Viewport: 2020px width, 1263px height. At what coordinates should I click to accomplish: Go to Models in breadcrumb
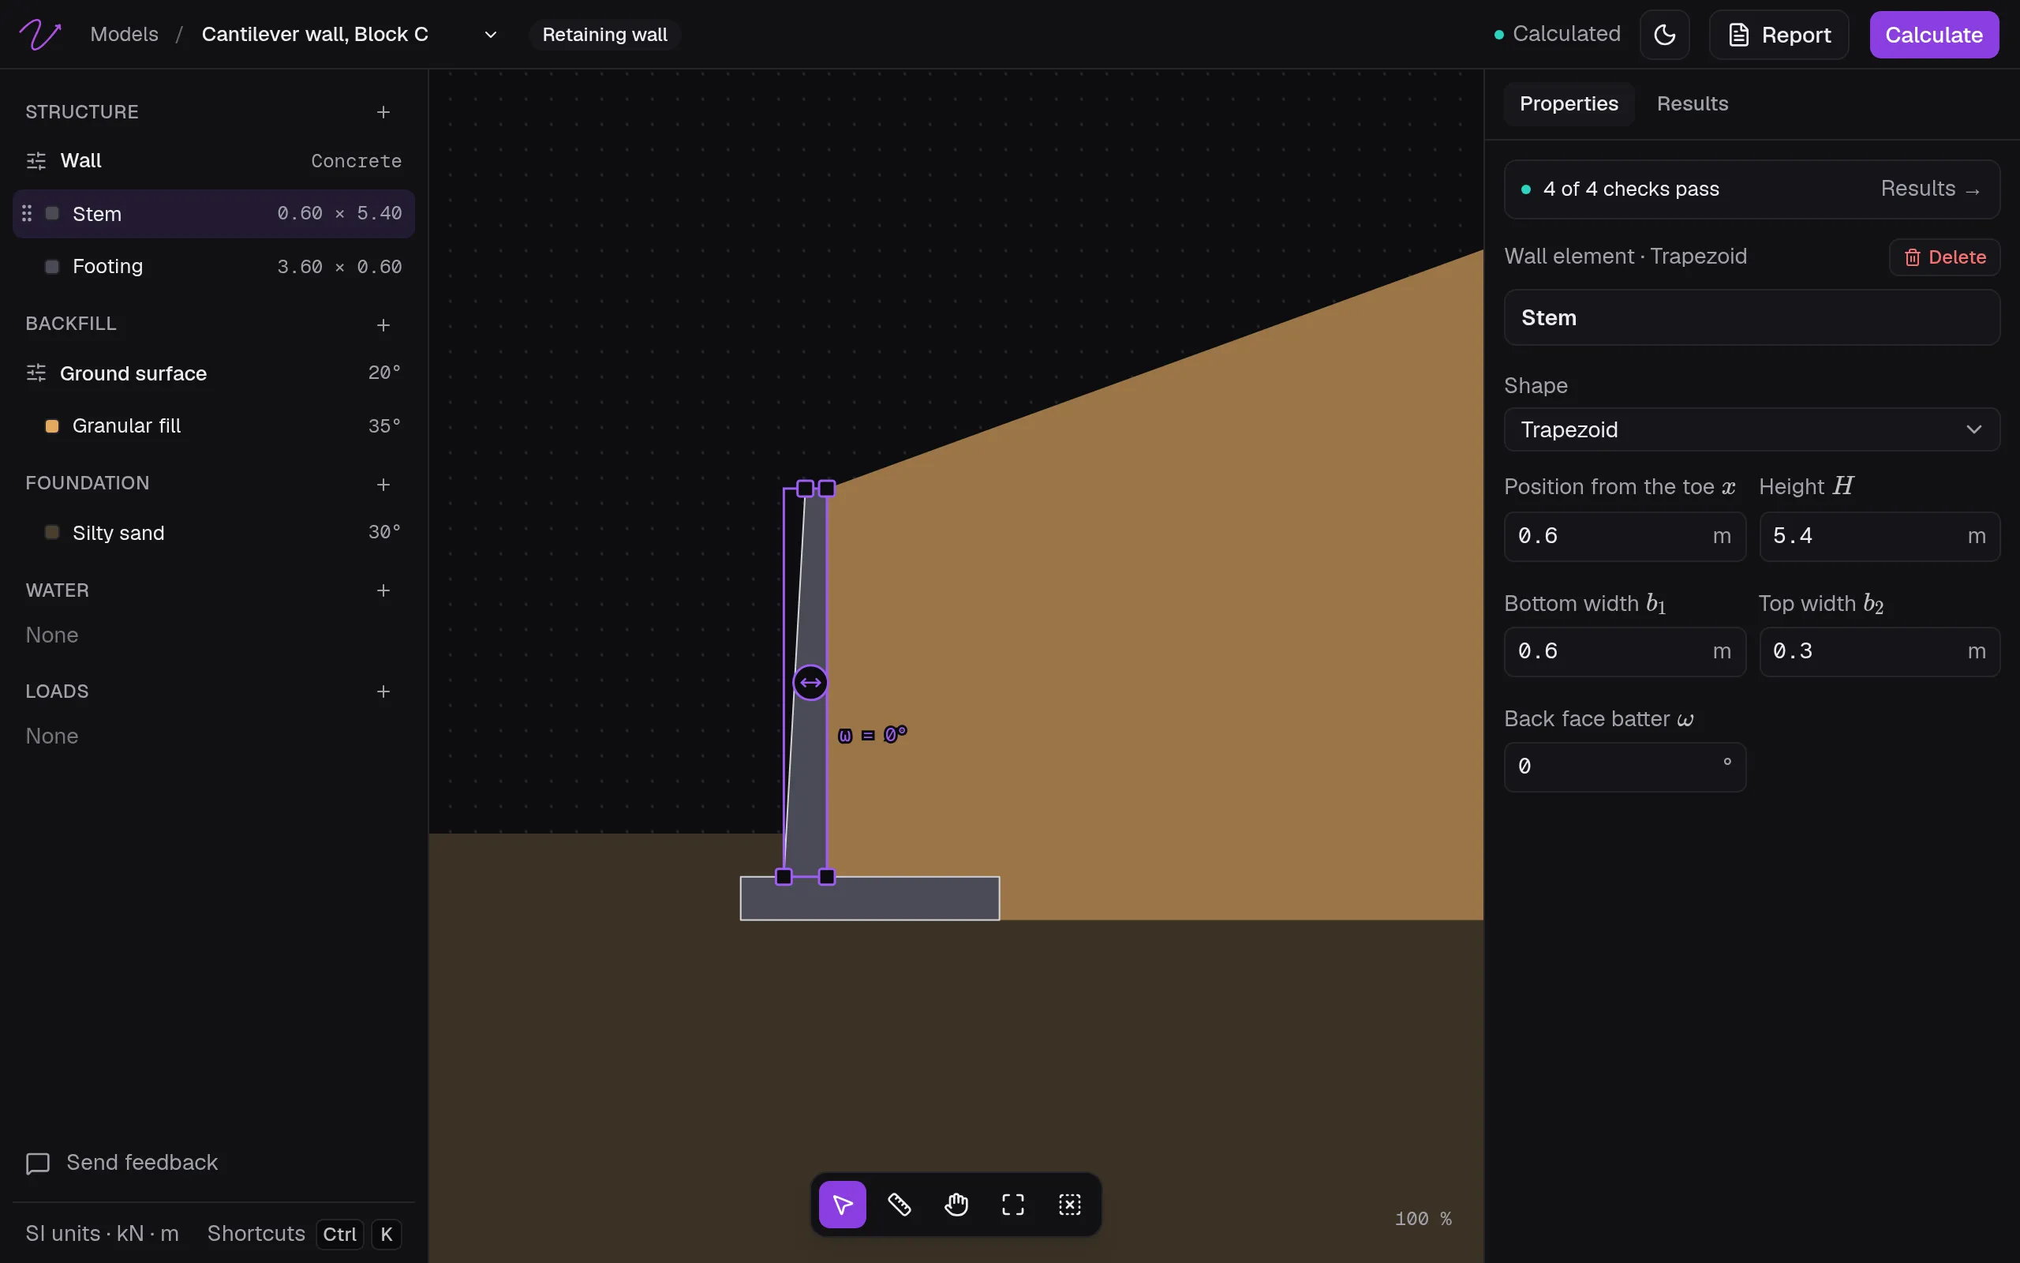click(x=125, y=34)
